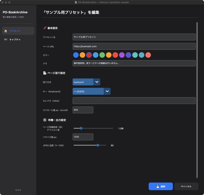Open the 送り方式 keyboard dropdown
The width and height of the screenshot is (204, 195).
86,82
